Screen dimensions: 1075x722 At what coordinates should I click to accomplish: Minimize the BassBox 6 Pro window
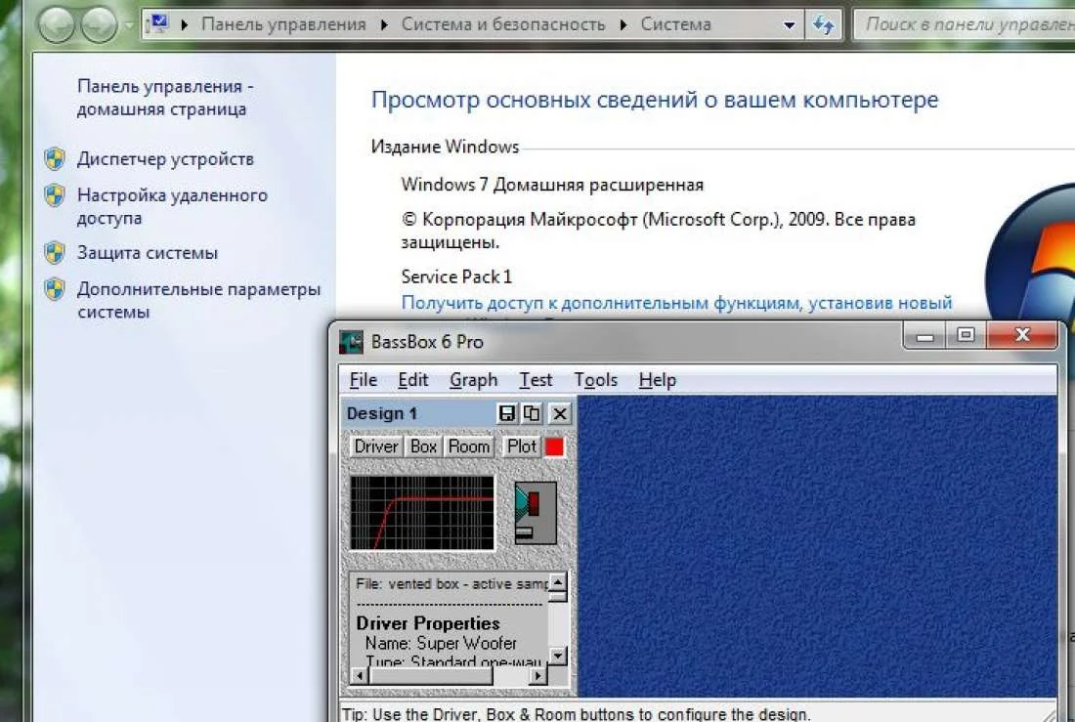click(924, 335)
